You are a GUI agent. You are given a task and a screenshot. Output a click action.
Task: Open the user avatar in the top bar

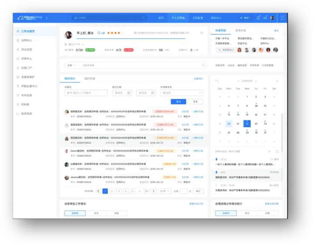pyautogui.click(x=272, y=18)
